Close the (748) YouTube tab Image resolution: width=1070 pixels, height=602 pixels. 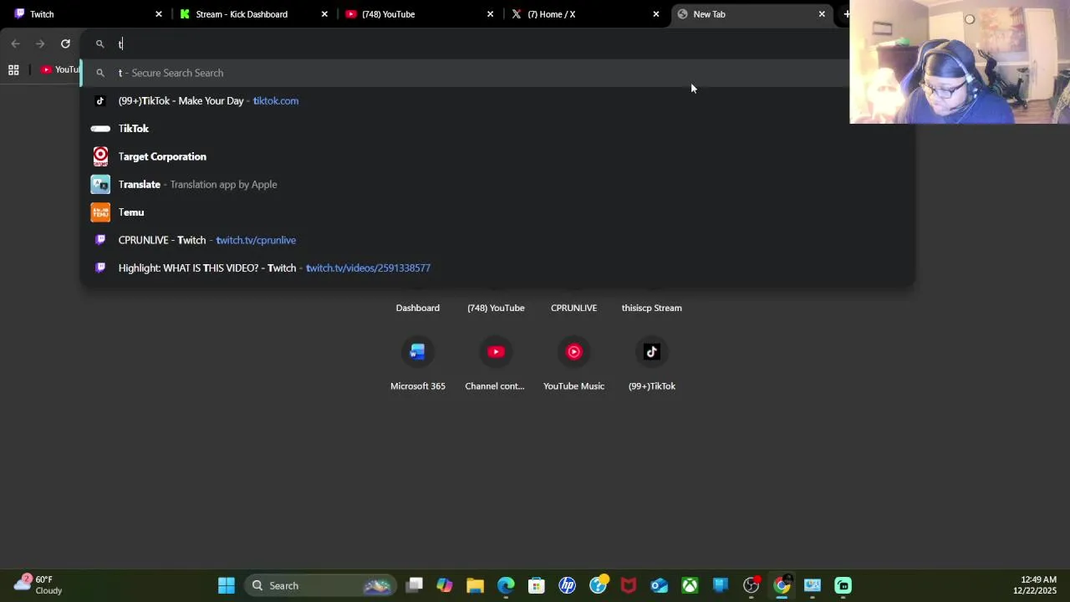[x=490, y=14]
